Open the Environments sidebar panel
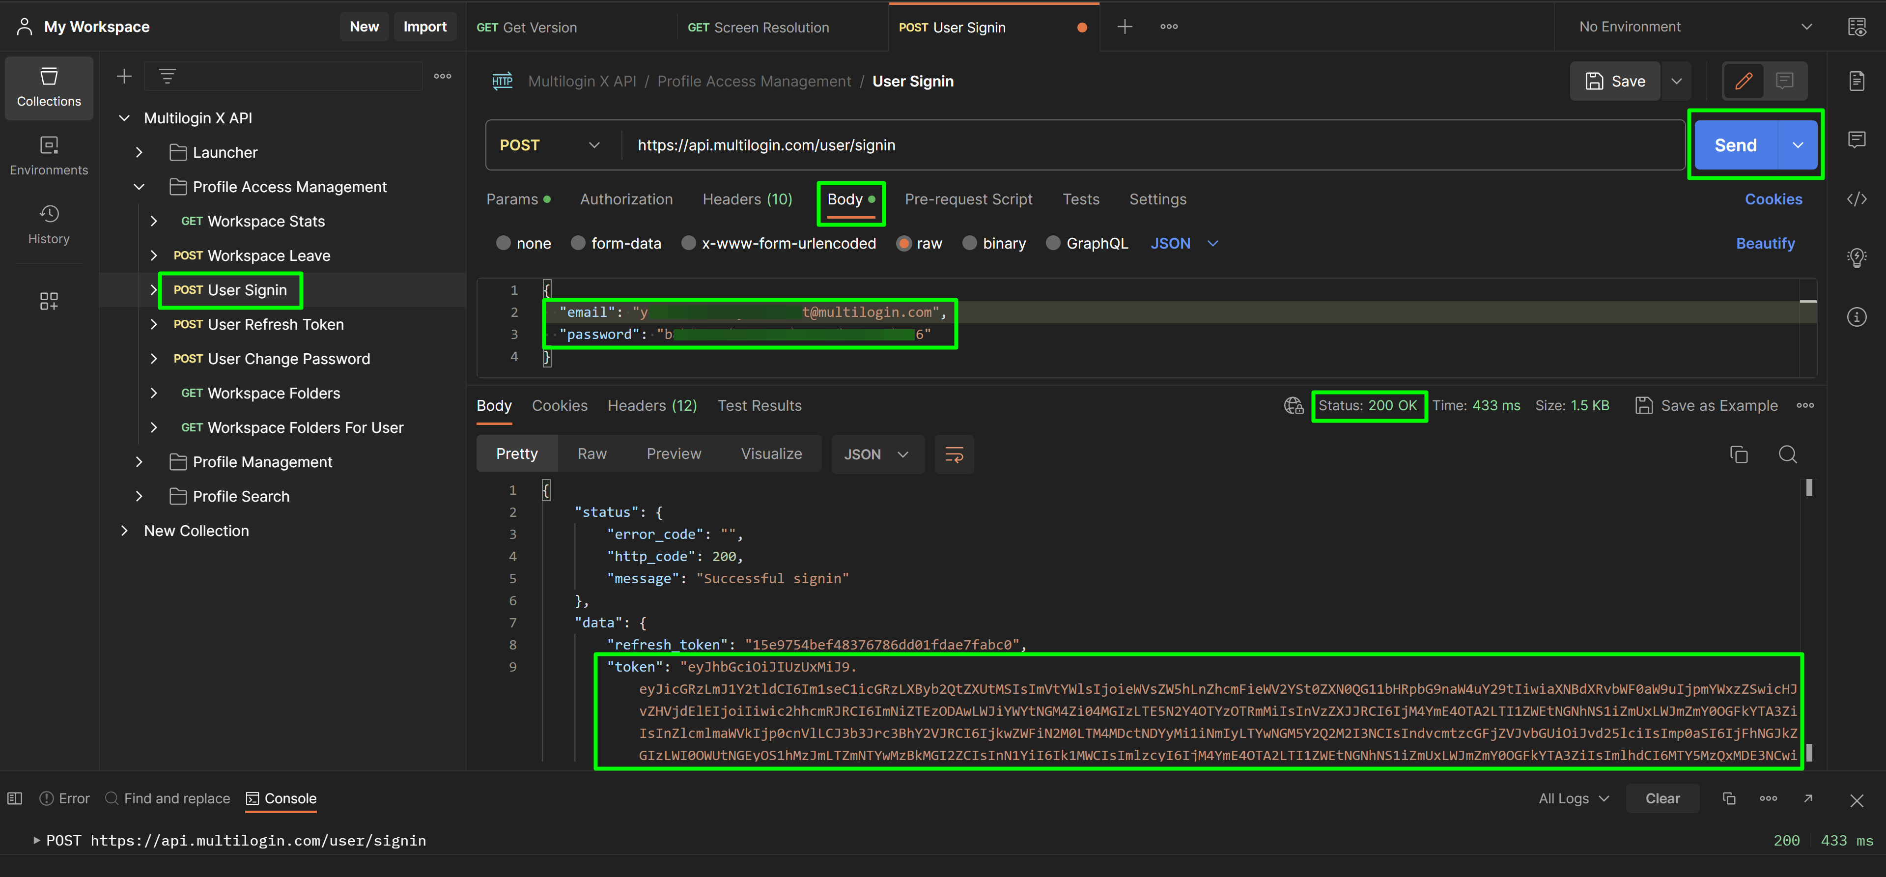The image size is (1886, 877). point(48,155)
